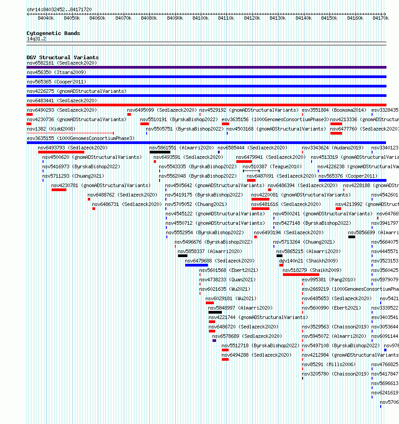Screen dimensions: 399x424
Task: Click the red nsv6483441 variant bar
Action: click(206, 105)
